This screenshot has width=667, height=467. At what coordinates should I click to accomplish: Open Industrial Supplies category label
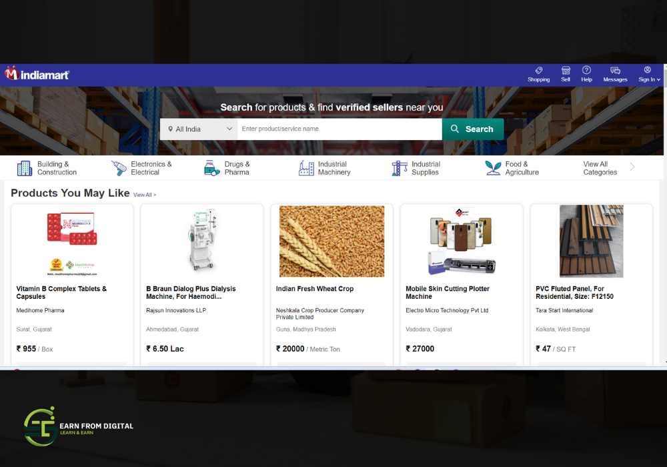coord(426,168)
